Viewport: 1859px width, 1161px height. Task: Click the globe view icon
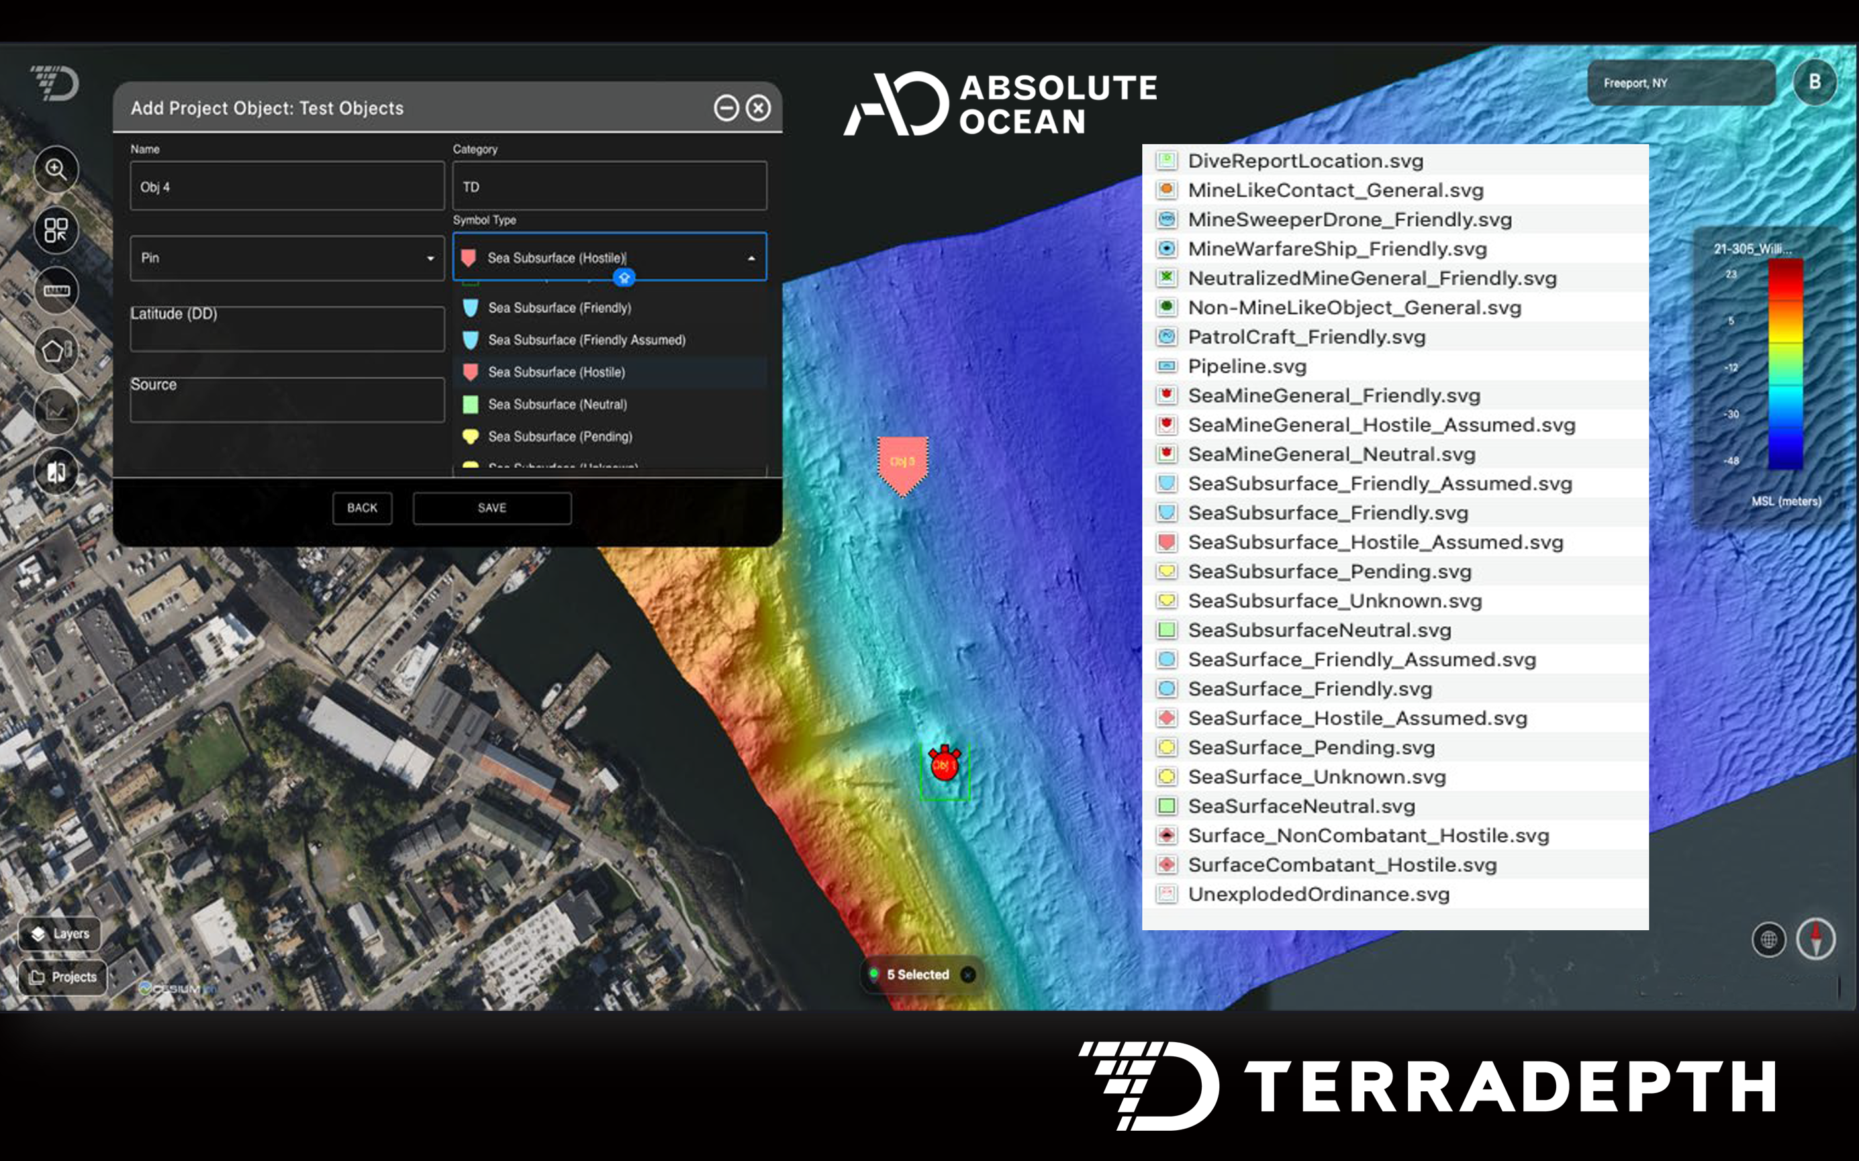coord(1768,939)
